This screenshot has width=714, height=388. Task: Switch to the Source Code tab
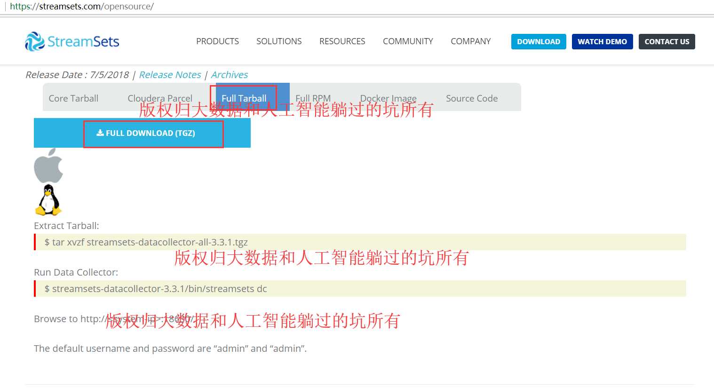pos(472,98)
